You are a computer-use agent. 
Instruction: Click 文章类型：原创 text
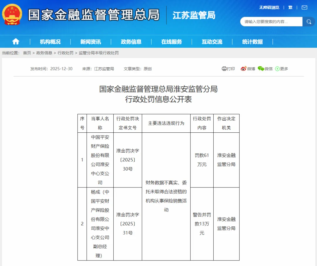pos(138,69)
